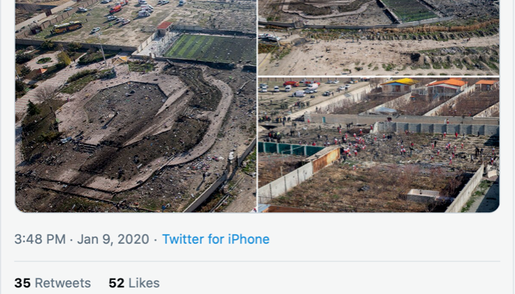Screen dimensions: 515x294
Task: View the list of 52 Likes
Action: point(134,283)
